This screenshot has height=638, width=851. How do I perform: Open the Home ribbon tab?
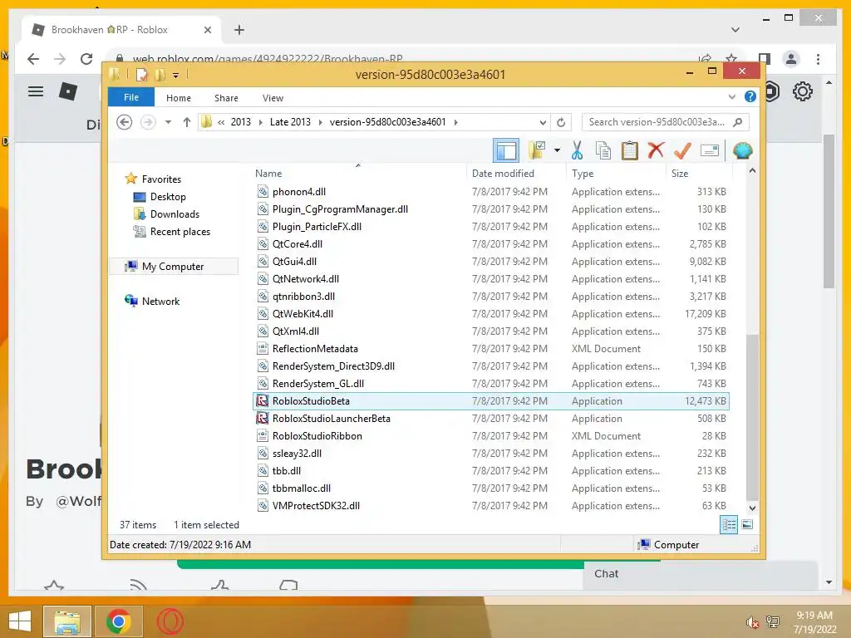click(x=179, y=98)
